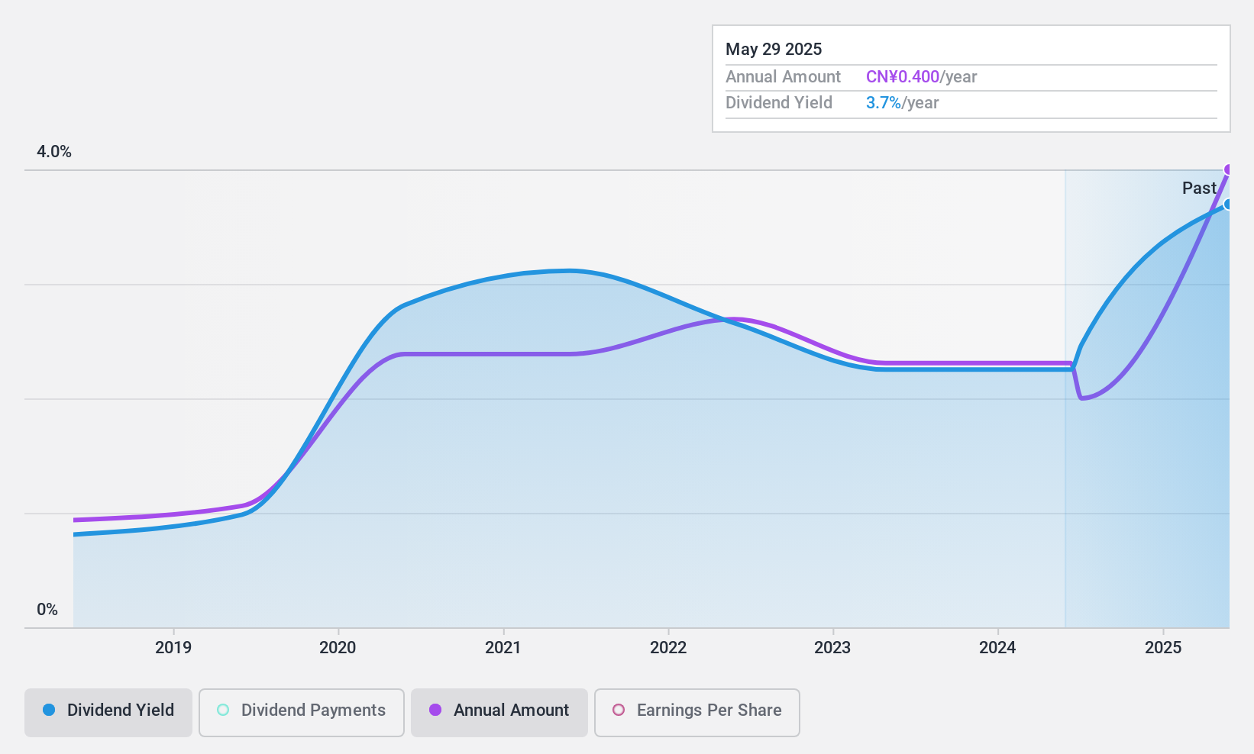Viewport: 1254px width, 754px height.
Task: Click the 'Past' label on chart
Action: tap(1199, 188)
